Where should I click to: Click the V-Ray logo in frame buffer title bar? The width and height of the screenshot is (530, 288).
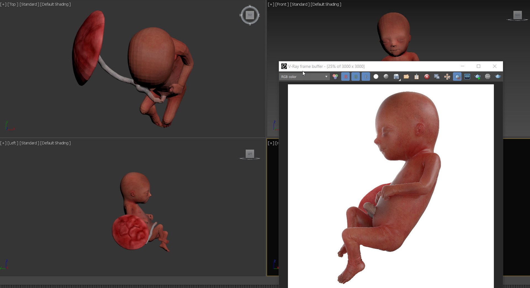click(x=284, y=66)
